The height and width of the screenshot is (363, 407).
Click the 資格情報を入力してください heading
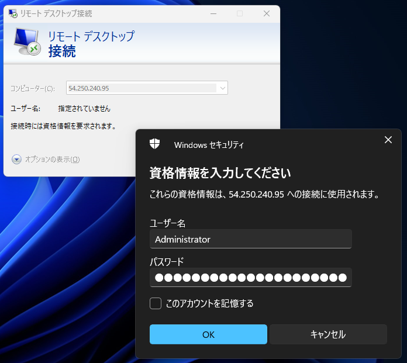[x=220, y=173]
